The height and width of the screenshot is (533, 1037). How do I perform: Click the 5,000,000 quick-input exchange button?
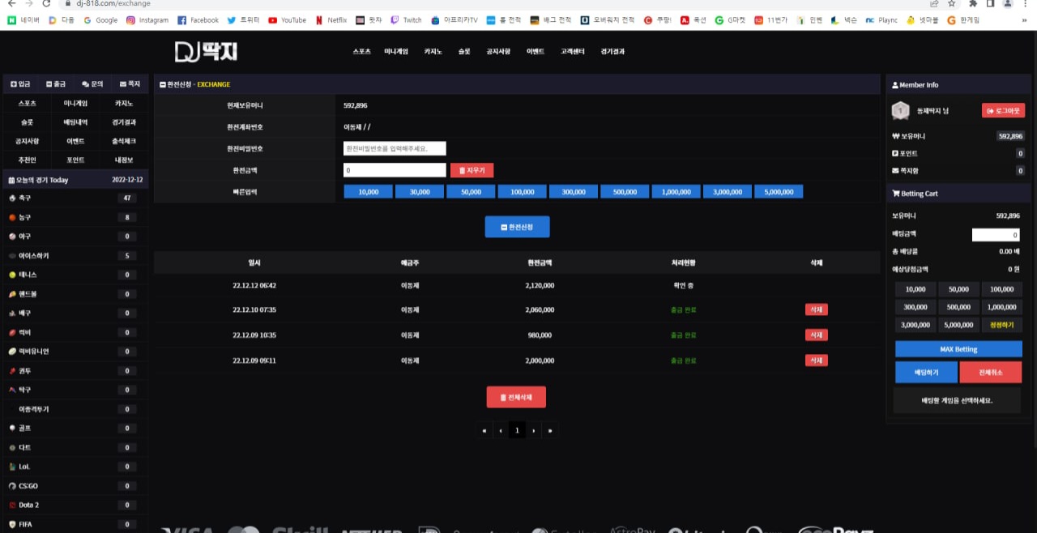pyautogui.click(x=779, y=192)
